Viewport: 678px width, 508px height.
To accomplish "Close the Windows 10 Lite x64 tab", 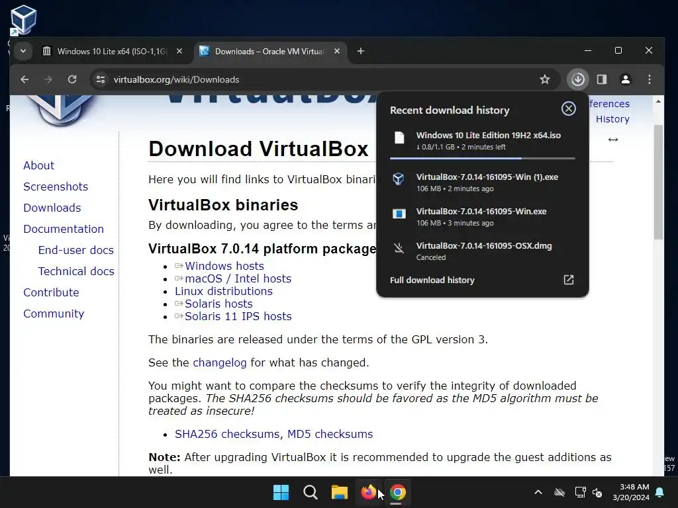I will point(179,51).
